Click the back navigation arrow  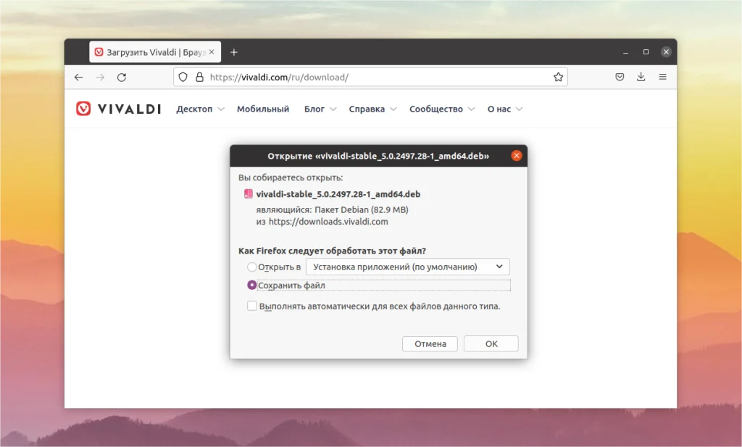[79, 76]
